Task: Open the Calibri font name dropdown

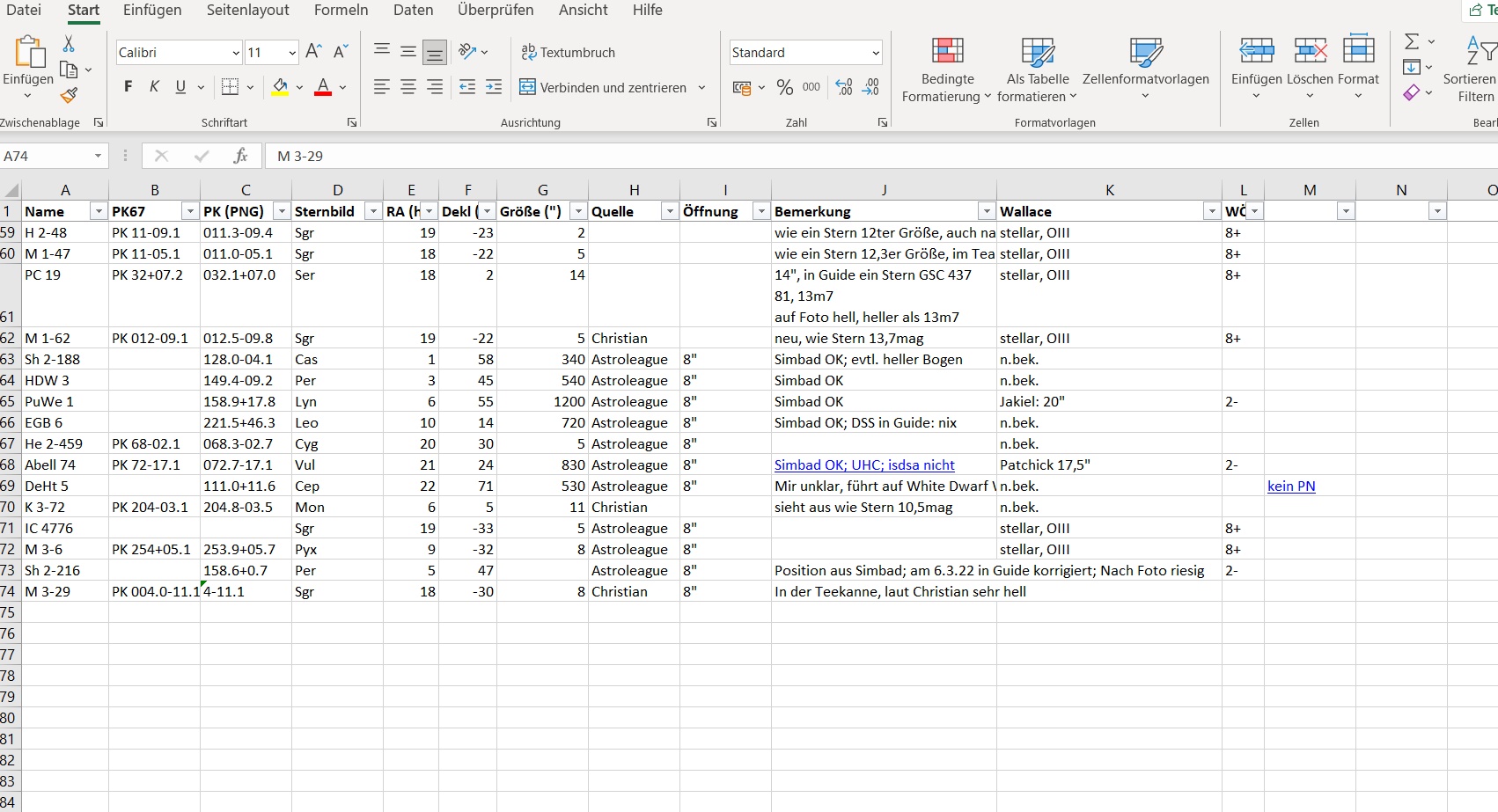Action: 236,53
